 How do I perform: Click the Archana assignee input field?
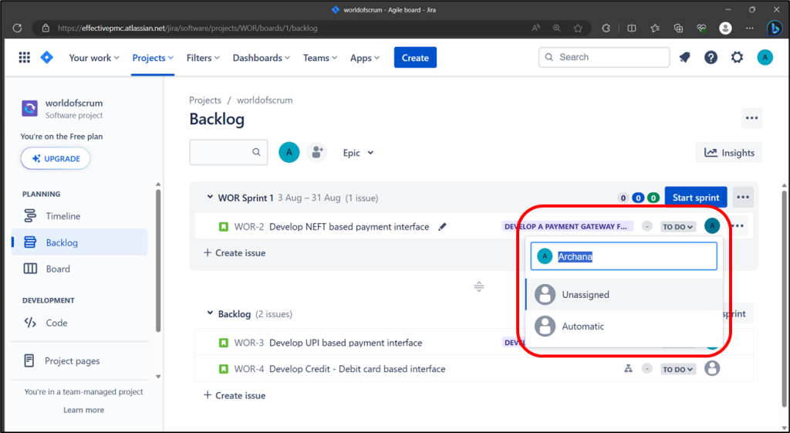tap(623, 256)
